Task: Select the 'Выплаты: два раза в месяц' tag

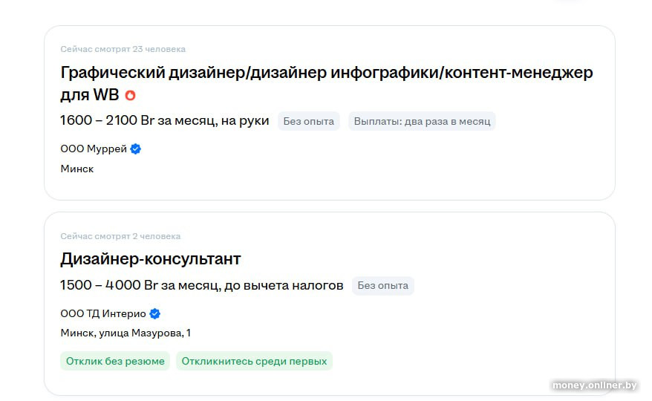Action: [x=422, y=121]
